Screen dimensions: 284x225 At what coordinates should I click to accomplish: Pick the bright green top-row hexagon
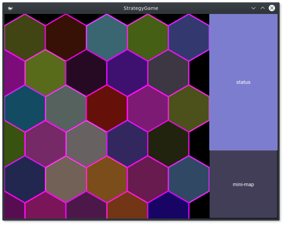pos(148,37)
